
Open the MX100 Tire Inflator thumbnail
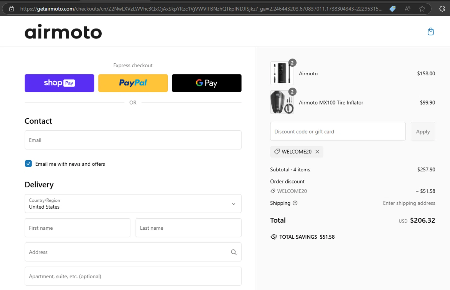click(x=282, y=102)
